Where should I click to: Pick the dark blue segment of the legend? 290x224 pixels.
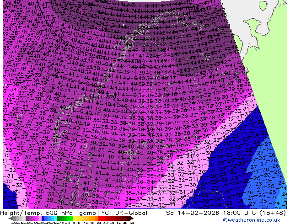(43, 219)
